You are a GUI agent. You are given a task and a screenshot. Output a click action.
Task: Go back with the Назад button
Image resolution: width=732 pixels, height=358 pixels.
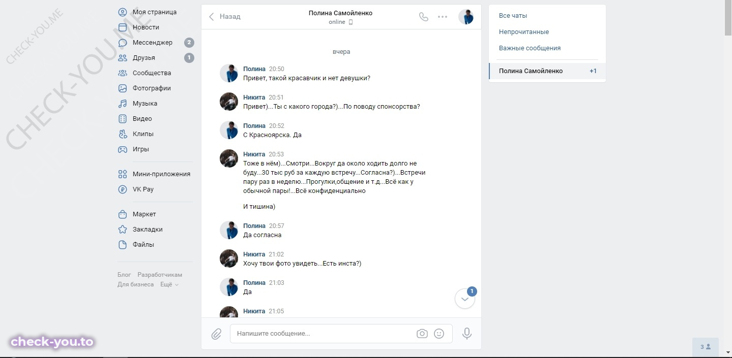point(224,17)
